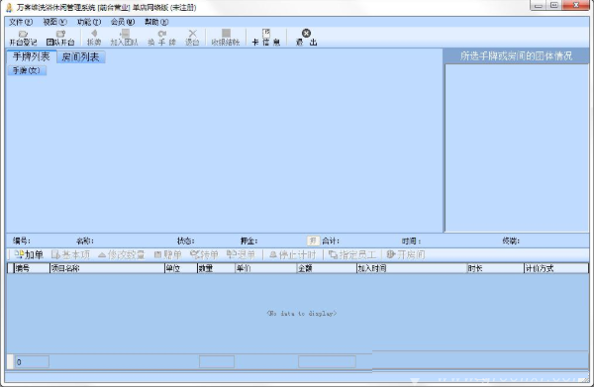594x387 pixels.
Task: Click the 加单 button
Action: pos(29,254)
